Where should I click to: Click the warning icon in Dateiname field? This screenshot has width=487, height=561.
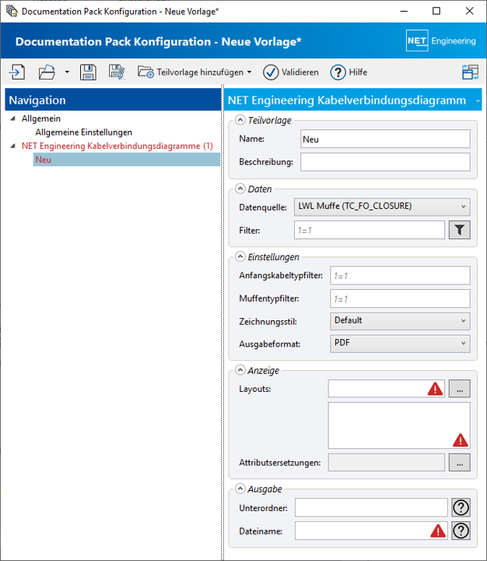[438, 531]
